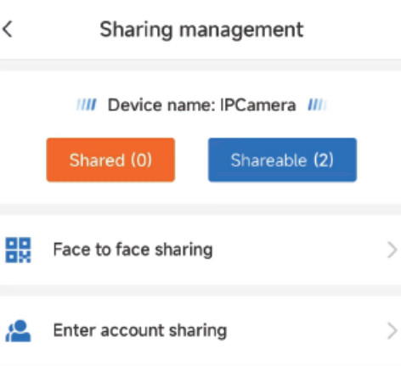Open the Enter account sharing row
401x366 pixels.
[200, 330]
